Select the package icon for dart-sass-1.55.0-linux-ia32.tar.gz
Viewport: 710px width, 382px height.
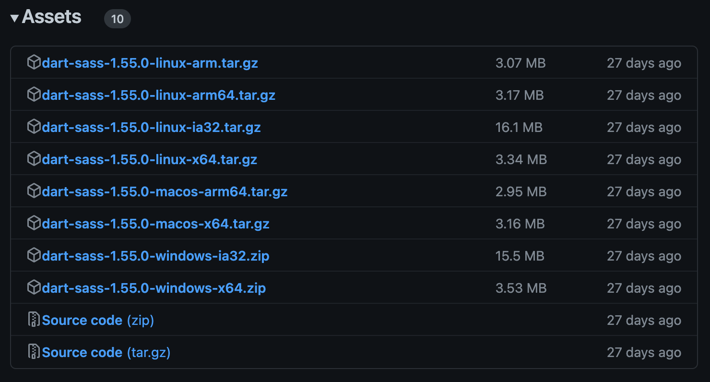tap(34, 127)
